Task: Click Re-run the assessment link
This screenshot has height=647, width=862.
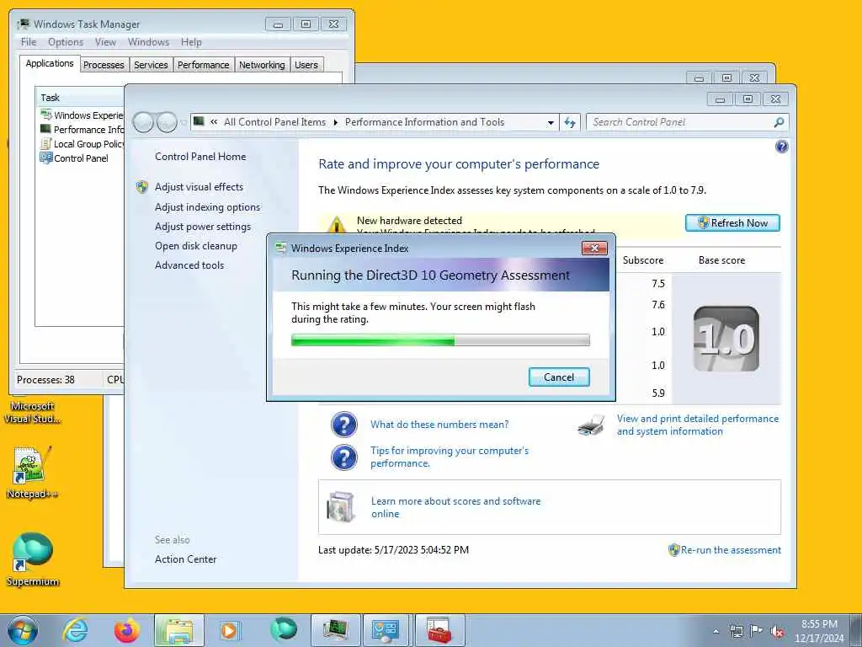Action: [x=731, y=549]
